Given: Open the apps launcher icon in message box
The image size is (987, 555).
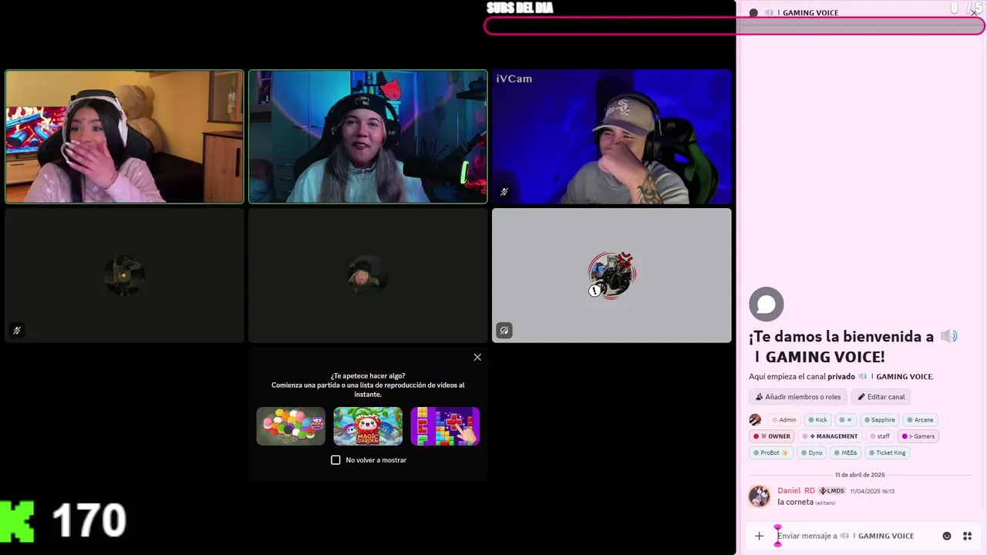Looking at the screenshot, I should 967,536.
